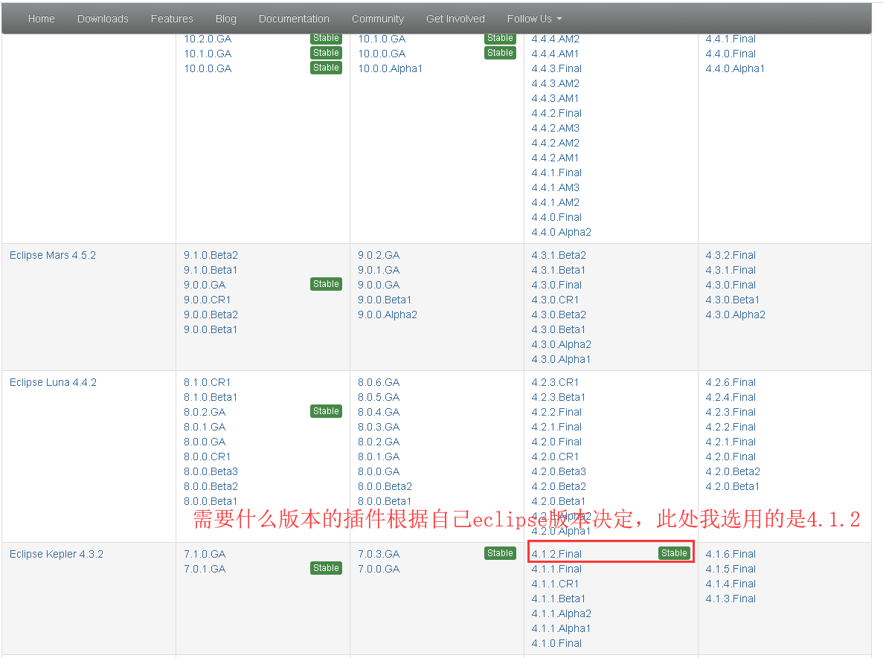Open the 4.4.2.AM3 version link
Image resolution: width=883 pixels, height=658 pixels.
[555, 128]
